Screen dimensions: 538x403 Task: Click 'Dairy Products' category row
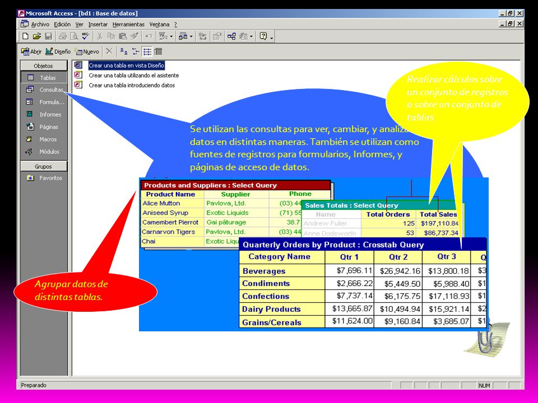pyautogui.click(x=271, y=309)
